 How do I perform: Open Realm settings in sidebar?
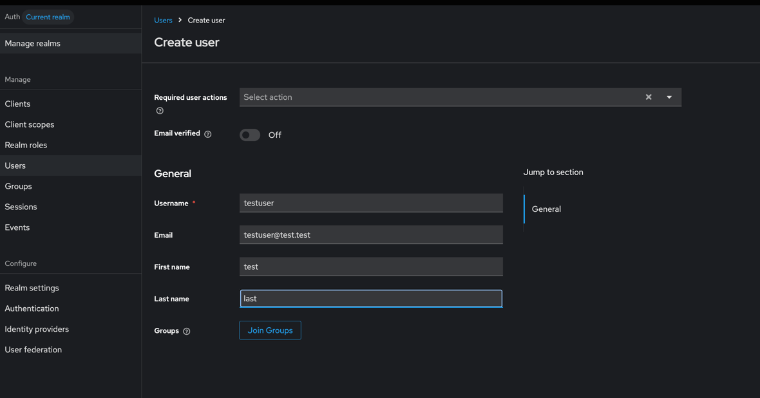[x=71, y=288]
